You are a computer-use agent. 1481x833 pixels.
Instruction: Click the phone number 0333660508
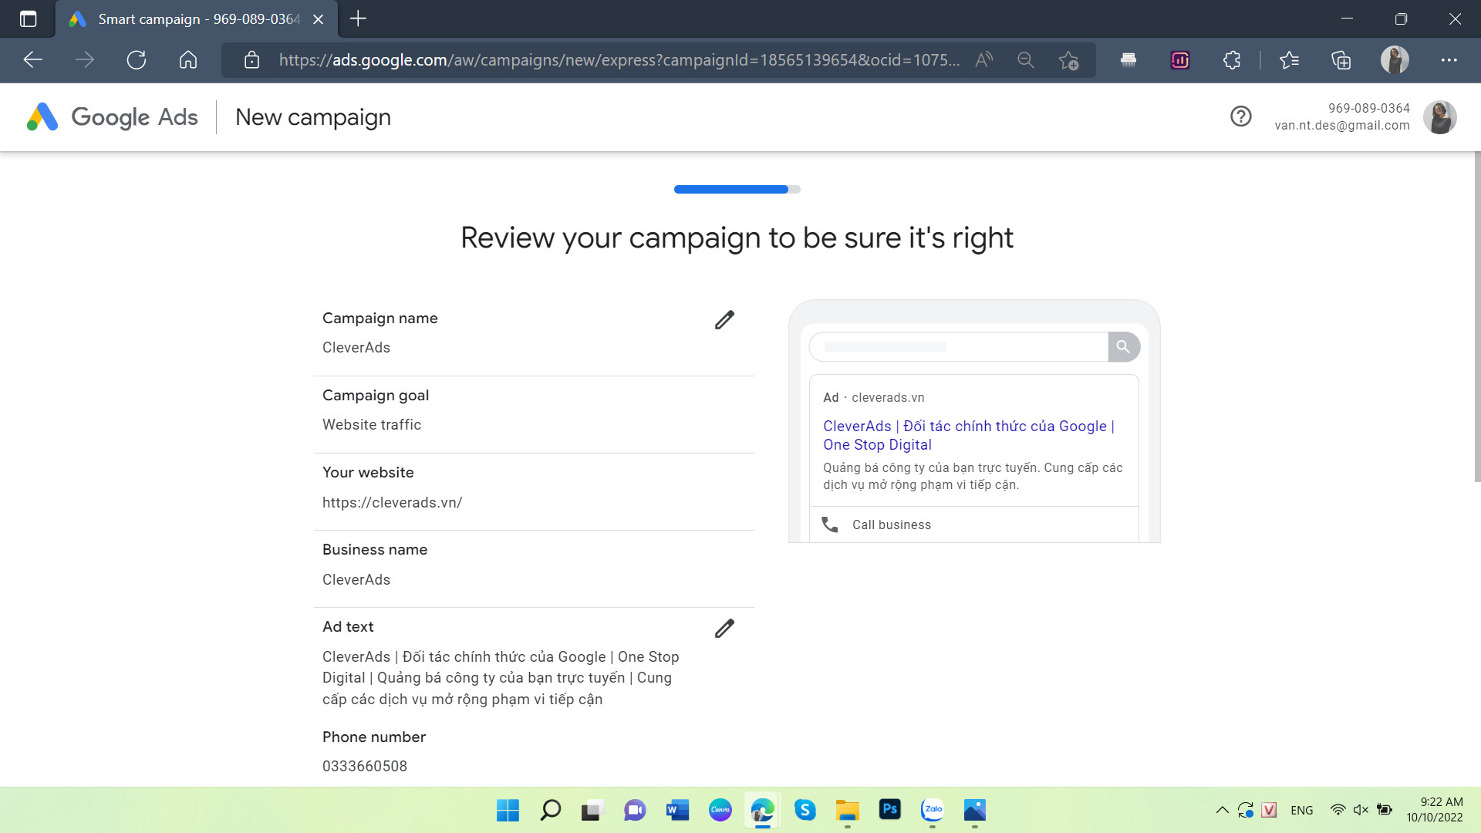pos(365,767)
